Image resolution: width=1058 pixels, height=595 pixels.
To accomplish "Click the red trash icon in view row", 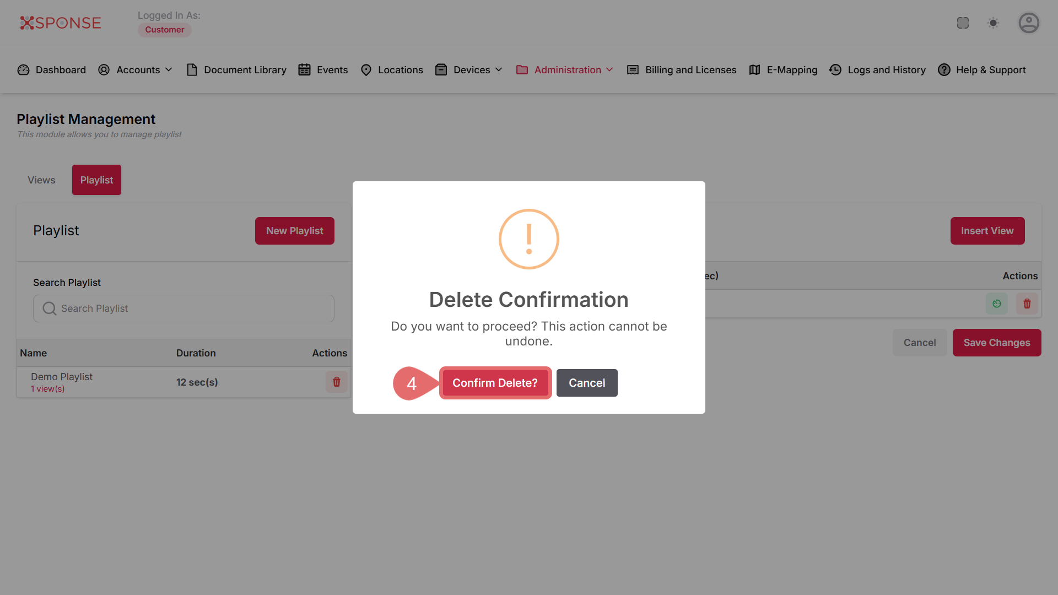I will click(x=1027, y=304).
